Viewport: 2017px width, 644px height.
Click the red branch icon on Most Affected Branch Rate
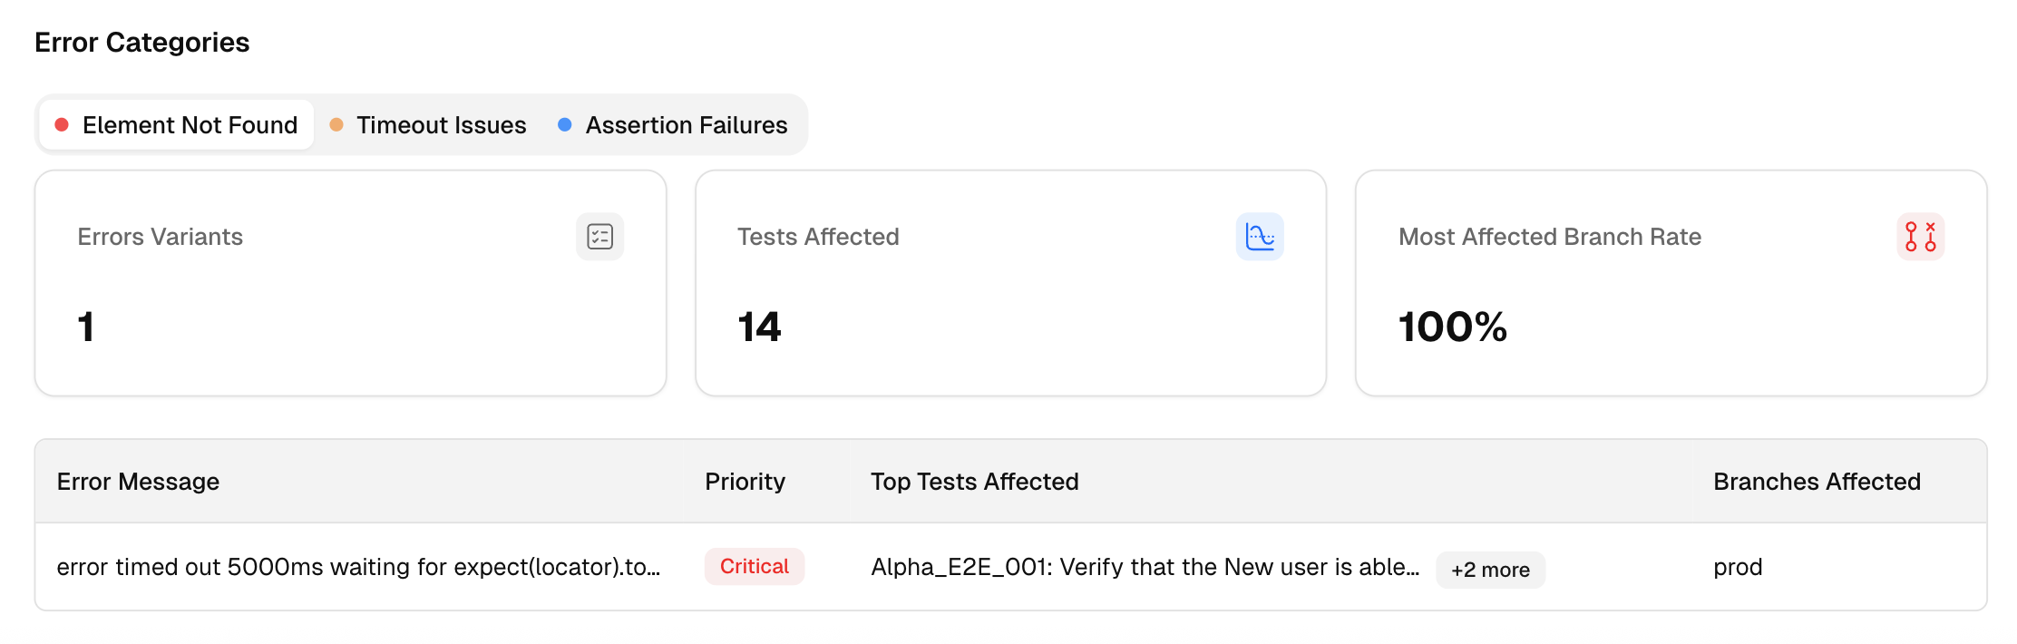[1920, 237]
